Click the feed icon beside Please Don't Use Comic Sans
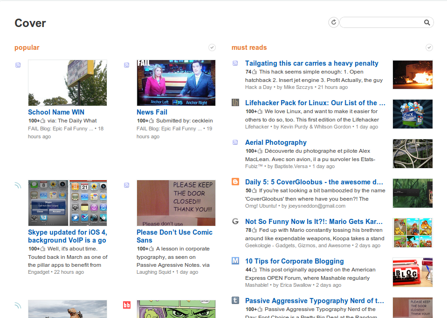This screenshot has width=447, height=318. [x=127, y=185]
